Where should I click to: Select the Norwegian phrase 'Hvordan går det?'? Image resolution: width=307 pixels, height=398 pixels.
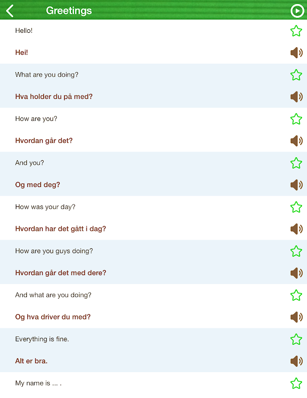(x=44, y=141)
